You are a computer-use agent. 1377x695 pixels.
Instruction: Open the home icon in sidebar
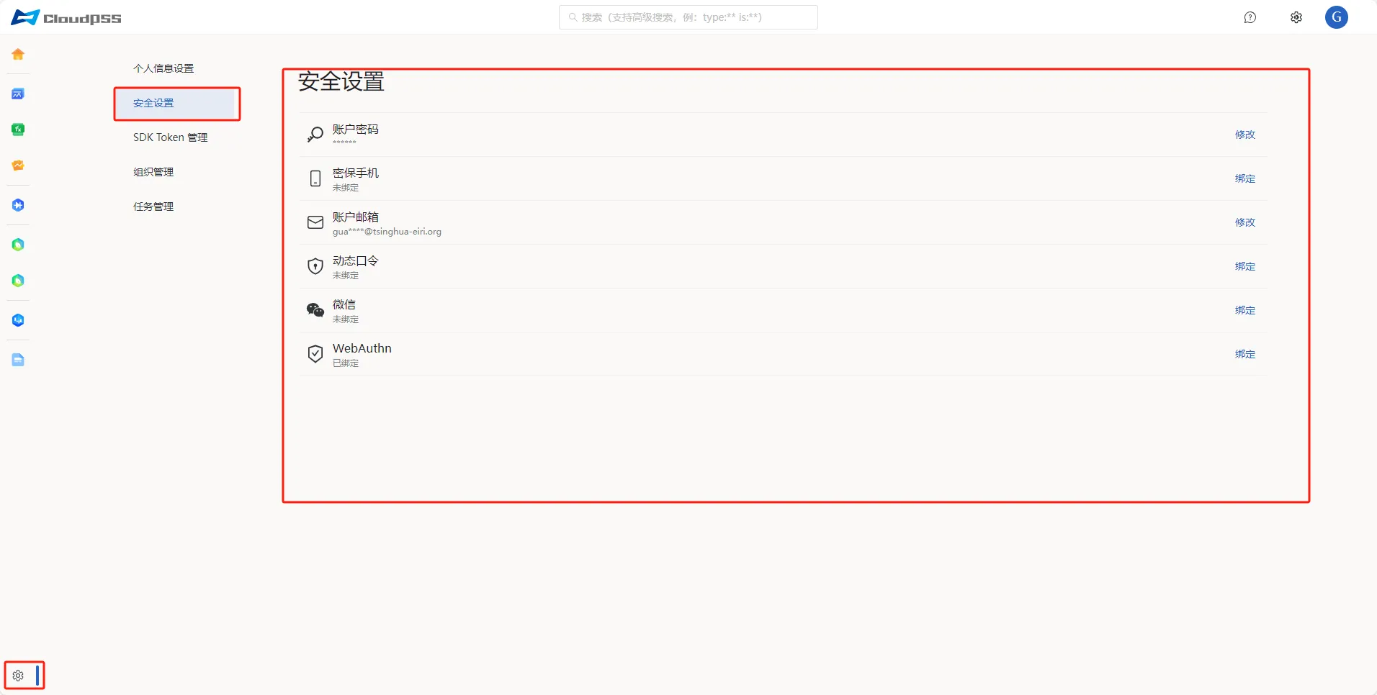coord(18,54)
